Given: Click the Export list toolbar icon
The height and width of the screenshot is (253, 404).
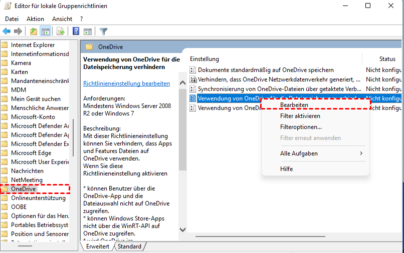Looking at the screenshot, I should 61,31.
